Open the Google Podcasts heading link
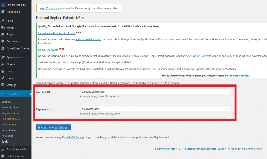267x159 pixels. click(x=48, y=50)
